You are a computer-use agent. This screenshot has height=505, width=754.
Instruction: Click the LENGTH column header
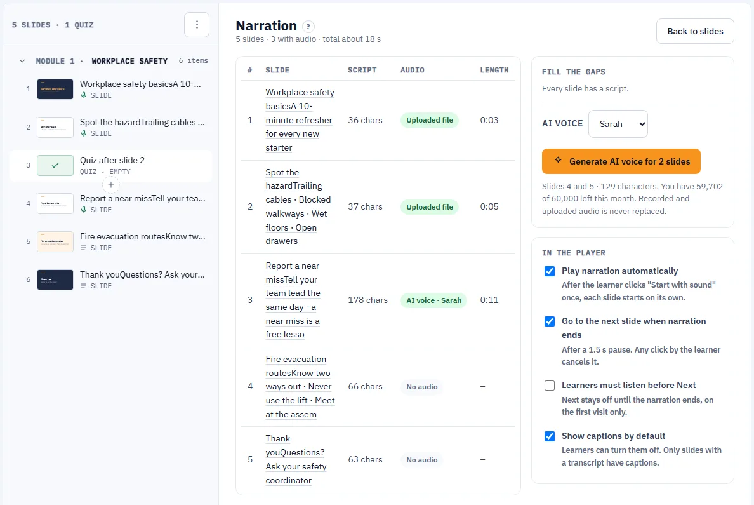(x=494, y=70)
